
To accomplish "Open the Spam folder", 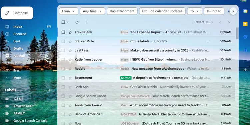I will [18, 63].
